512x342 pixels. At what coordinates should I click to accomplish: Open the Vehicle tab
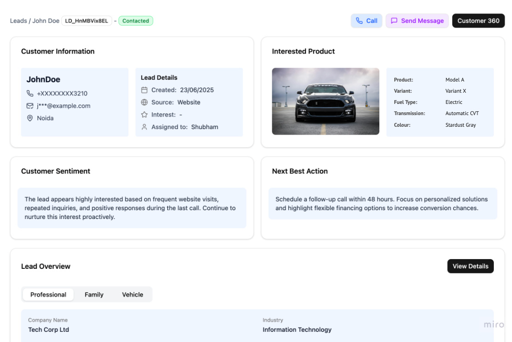click(133, 294)
